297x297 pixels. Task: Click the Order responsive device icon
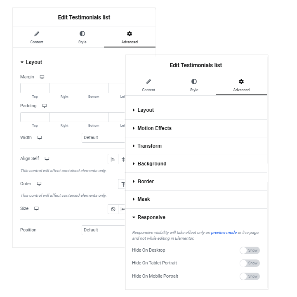[39, 184]
